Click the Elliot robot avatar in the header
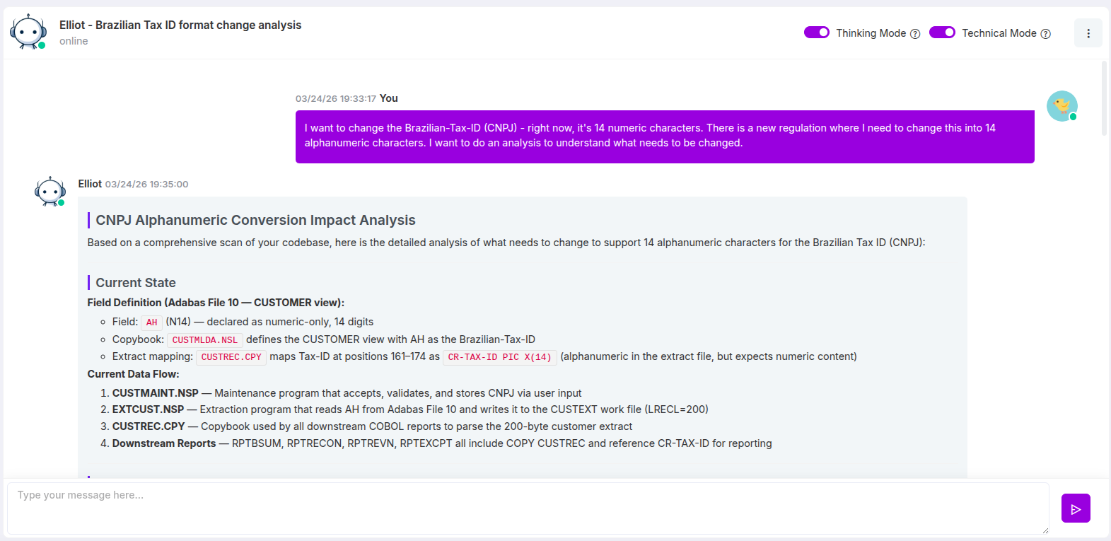 pos(28,32)
